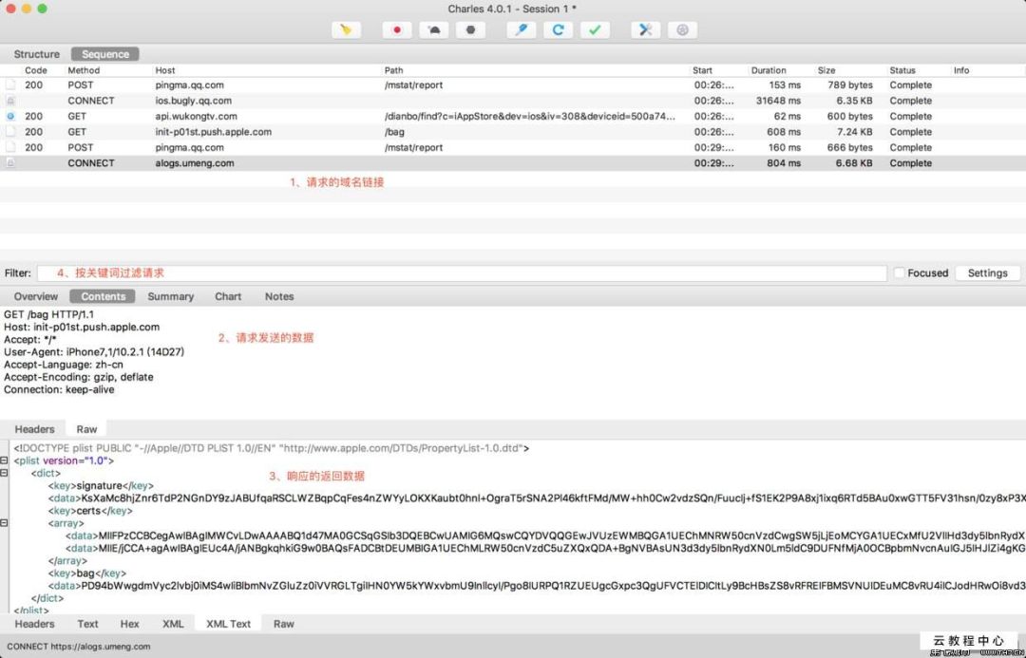Collapse the array node in XML
1026x658 pixels.
click(5, 523)
